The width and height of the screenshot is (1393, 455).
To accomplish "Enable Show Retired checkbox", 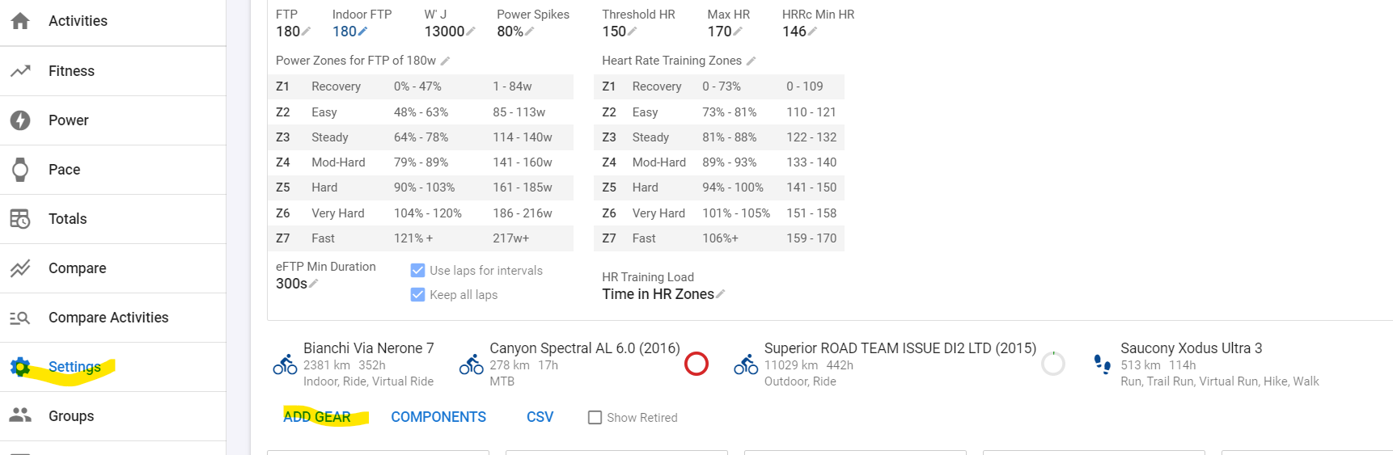I will click(x=595, y=418).
